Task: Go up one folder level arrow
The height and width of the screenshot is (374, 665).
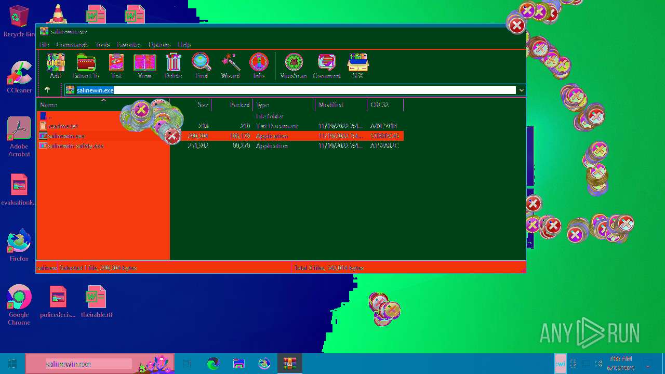Action: click(47, 90)
